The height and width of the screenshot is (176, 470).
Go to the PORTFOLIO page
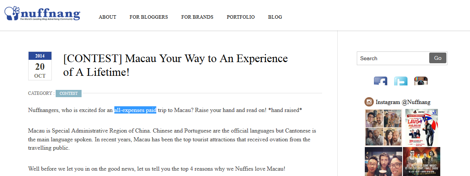(241, 17)
